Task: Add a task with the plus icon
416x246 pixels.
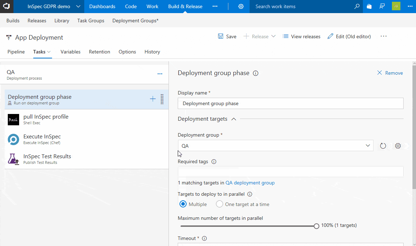Action: click(153, 99)
